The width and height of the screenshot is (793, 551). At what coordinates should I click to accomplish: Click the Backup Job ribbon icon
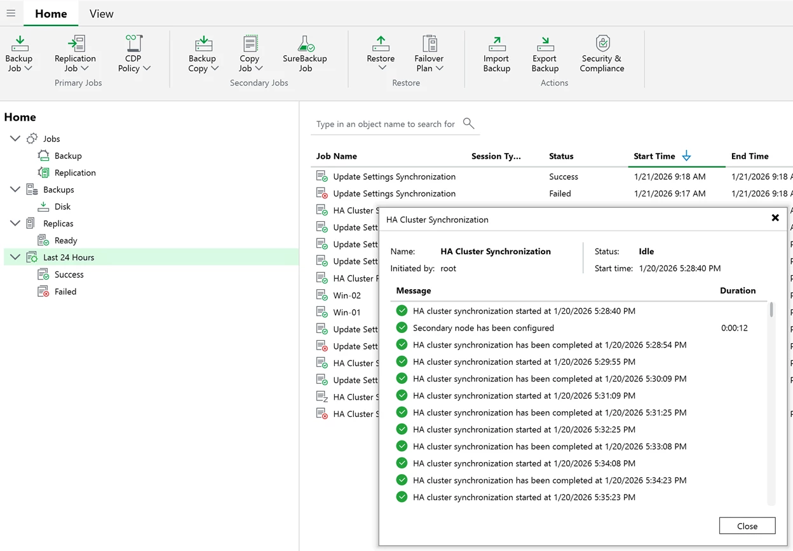coord(19,44)
